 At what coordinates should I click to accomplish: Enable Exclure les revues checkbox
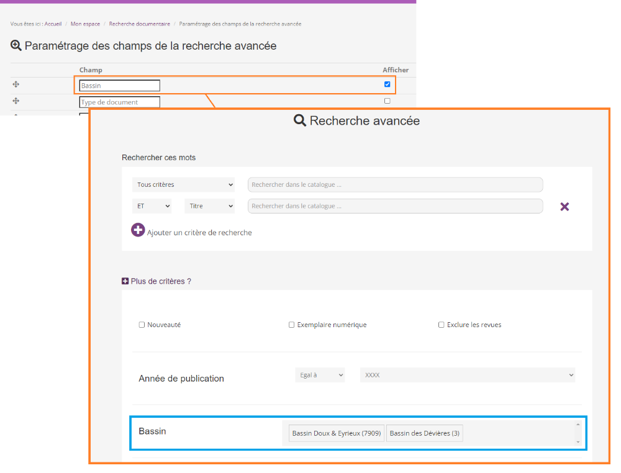442,325
